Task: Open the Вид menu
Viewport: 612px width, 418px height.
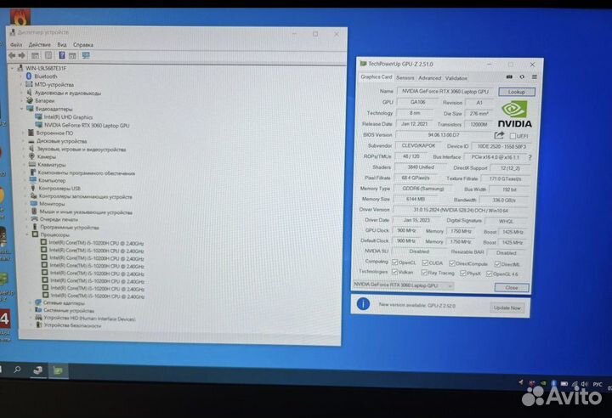Action: (62, 44)
